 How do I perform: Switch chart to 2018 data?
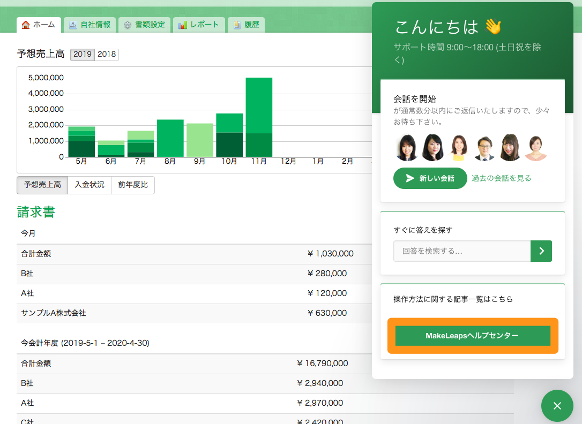(x=107, y=54)
